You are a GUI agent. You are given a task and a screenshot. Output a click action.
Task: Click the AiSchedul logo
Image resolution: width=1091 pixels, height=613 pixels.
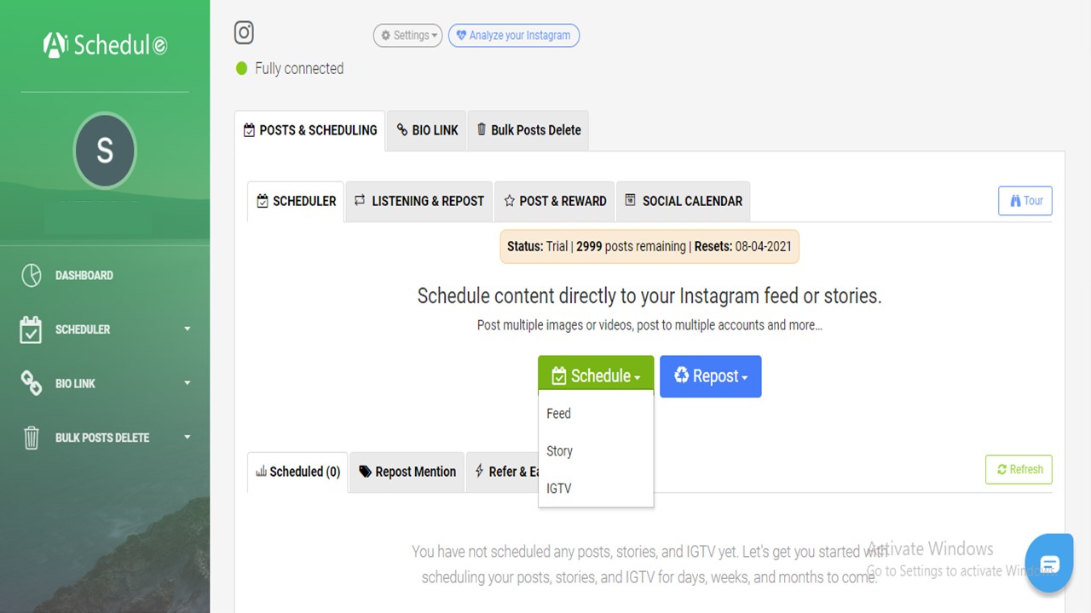[105, 44]
